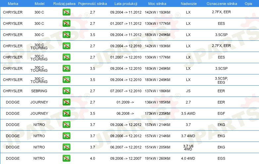Select the 137kW / 186KM power cell
Screen dimensions: 259x164
click(x=158, y=91)
